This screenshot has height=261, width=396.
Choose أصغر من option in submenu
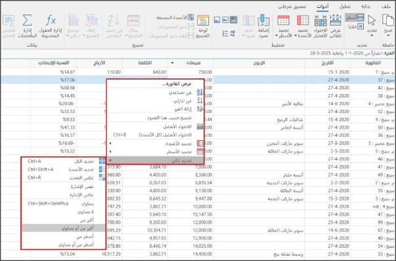click(63, 236)
